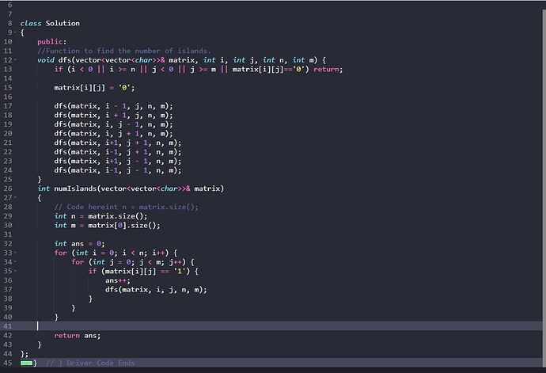
Task: Click line number 8 in the gutter
Action: [x=9, y=23]
